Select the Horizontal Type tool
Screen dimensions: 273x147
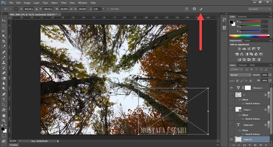point(4,99)
